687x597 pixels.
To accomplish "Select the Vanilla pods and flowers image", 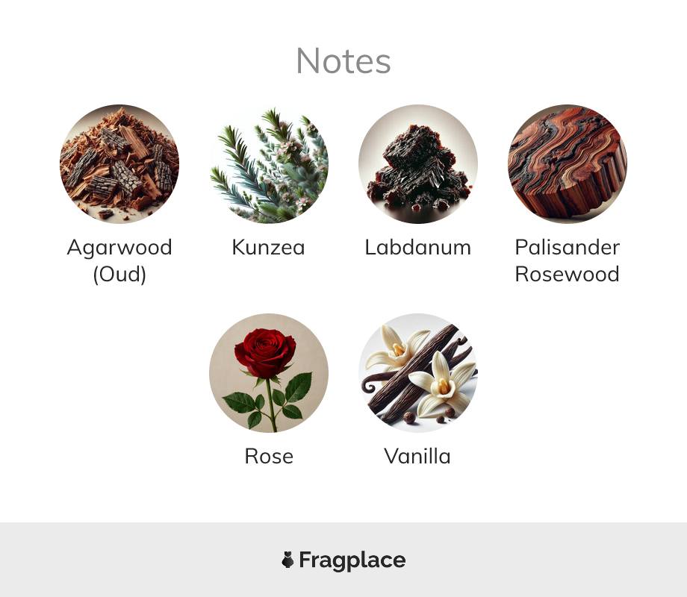I will point(418,372).
